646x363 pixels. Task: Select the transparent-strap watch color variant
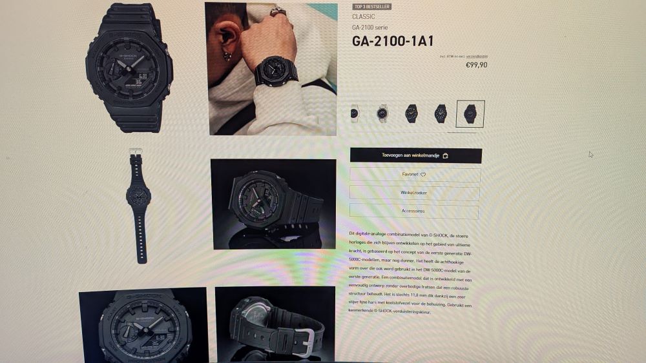point(382,113)
